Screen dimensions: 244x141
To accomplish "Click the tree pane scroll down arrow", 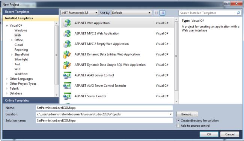I will pyautogui.click(x=56, y=95).
